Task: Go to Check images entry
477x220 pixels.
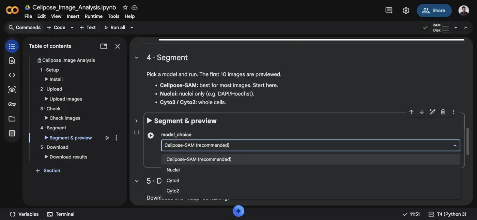Action: click(62, 118)
